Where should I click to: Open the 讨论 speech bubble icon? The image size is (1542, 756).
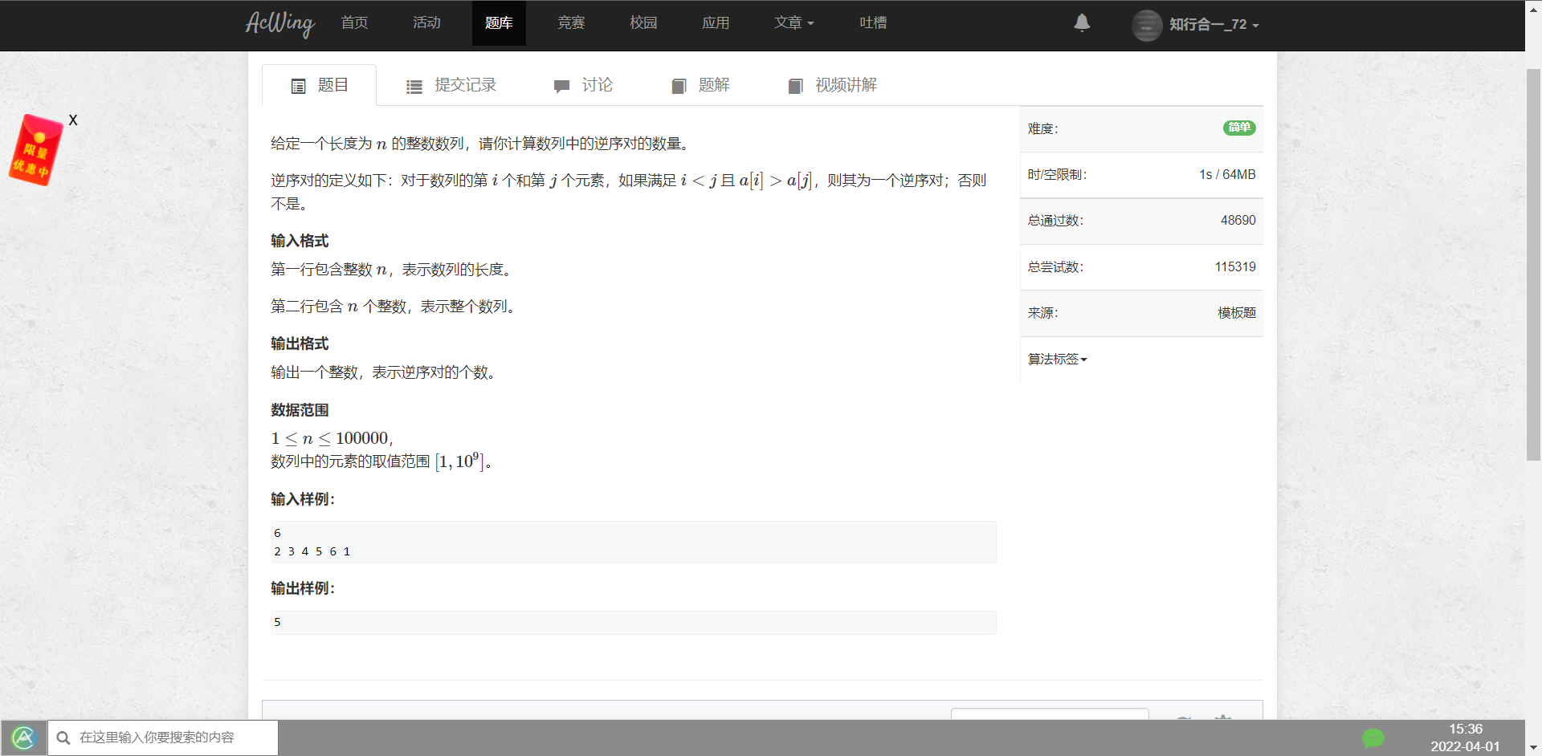[561, 86]
